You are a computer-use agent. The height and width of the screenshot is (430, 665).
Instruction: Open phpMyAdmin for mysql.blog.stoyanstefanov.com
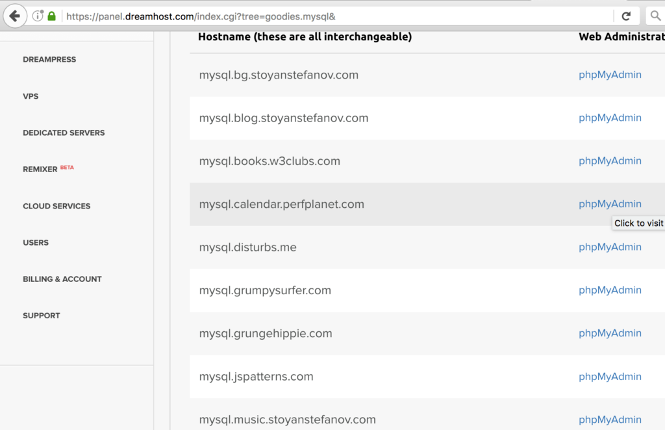610,118
